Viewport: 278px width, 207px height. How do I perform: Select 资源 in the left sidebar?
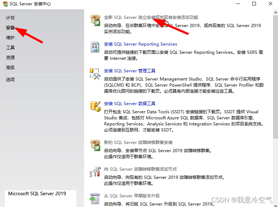(x=10, y=57)
